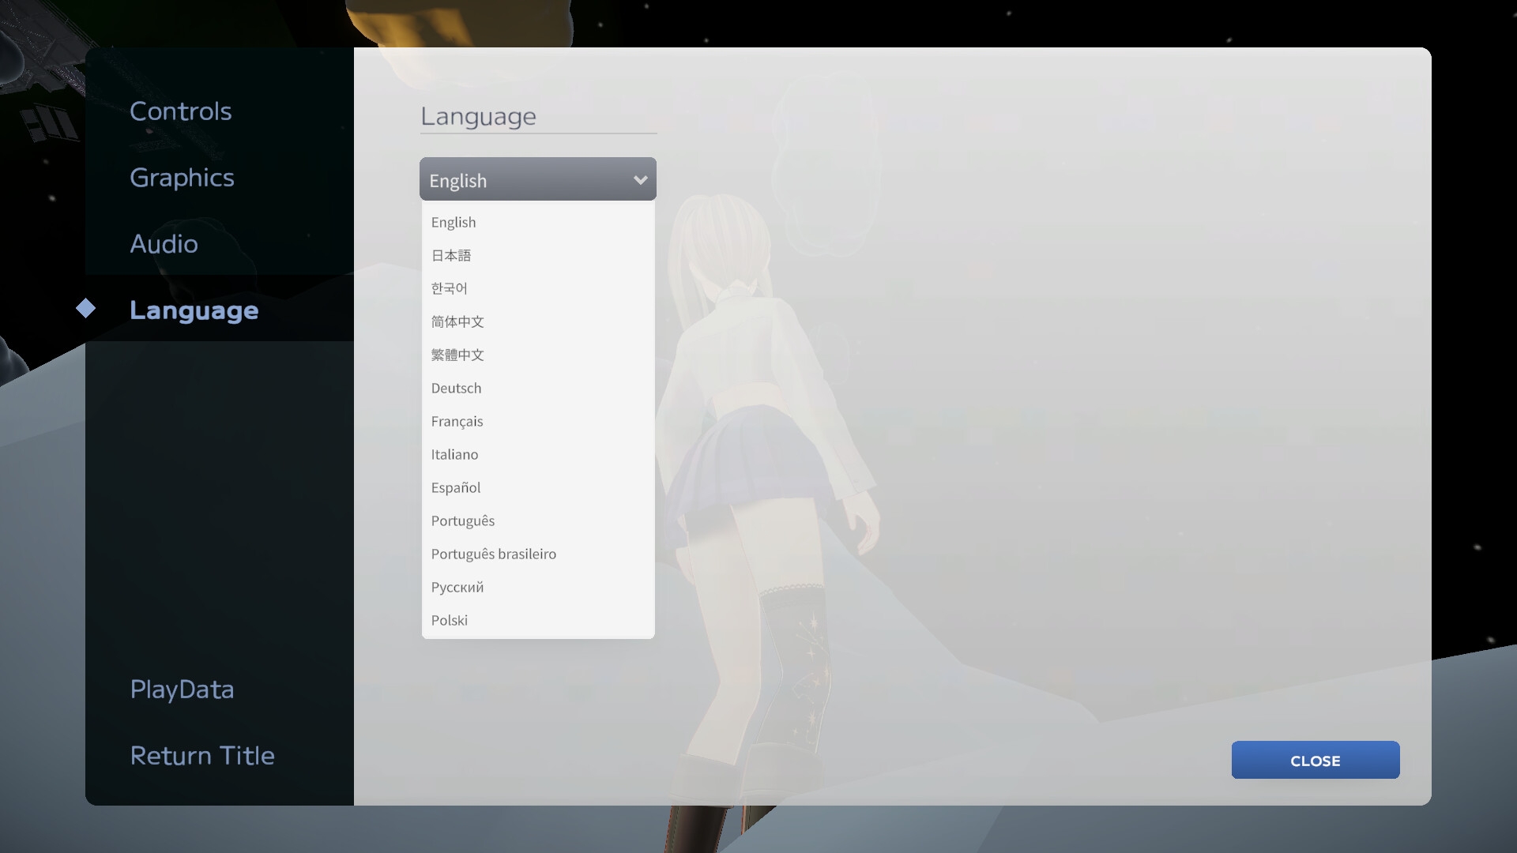Choose Polski at the list bottom

click(x=450, y=621)
